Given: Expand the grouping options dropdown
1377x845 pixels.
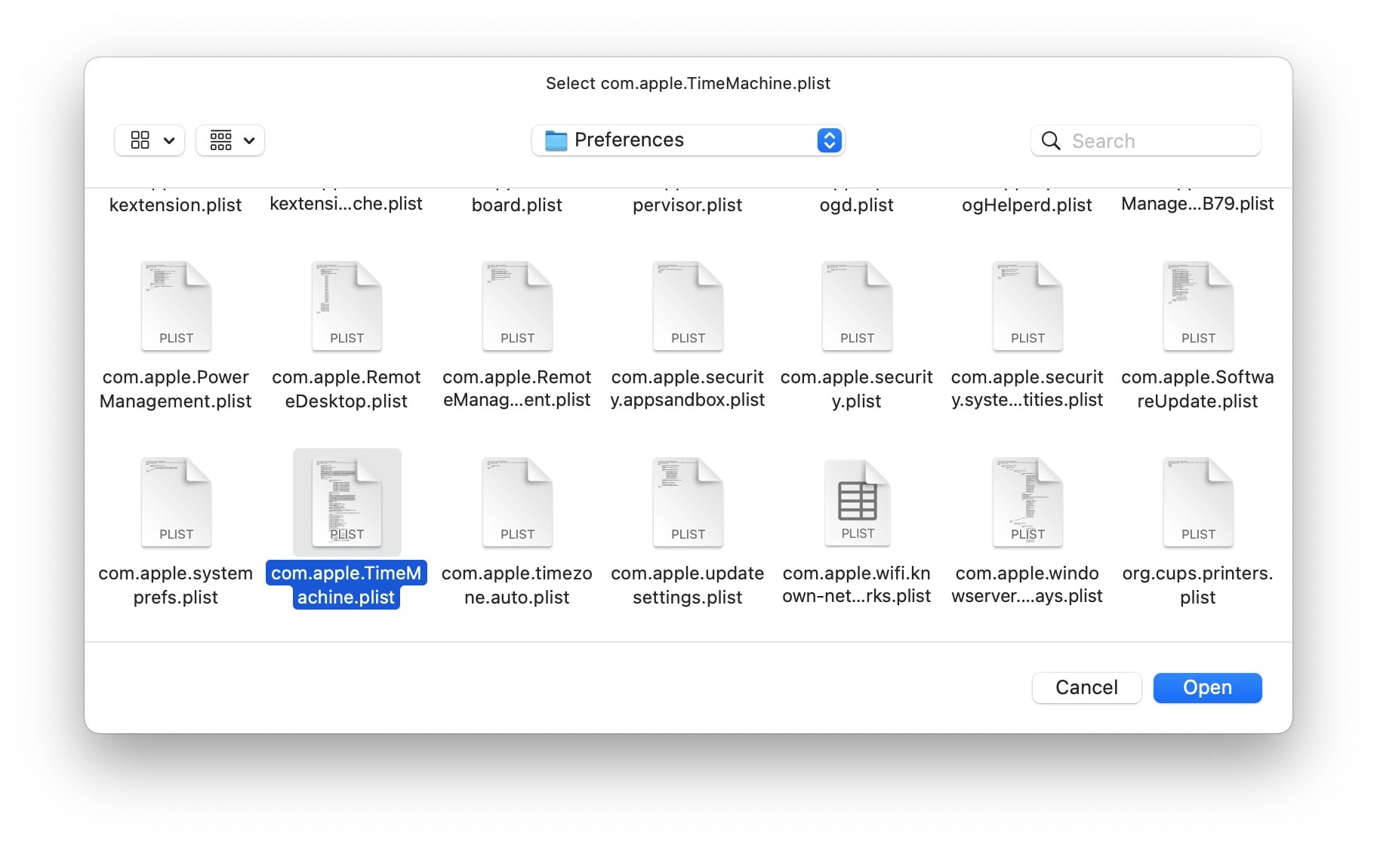Looking at the screenshot, I should [230, 140].
